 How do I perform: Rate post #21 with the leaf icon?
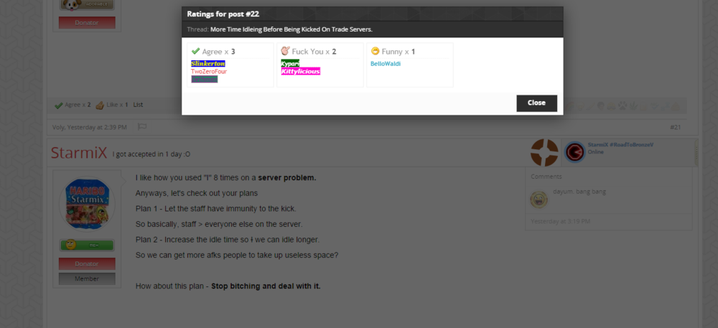coord(633,107)
